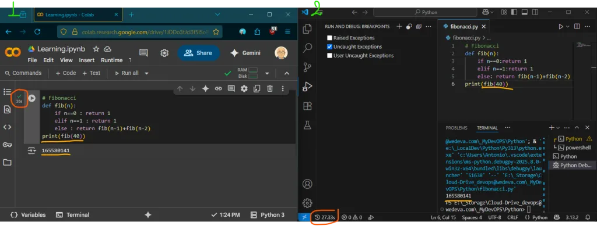Open Colab files folder icon
Image resolution: width=597 pixels, height=226 pixels.
(7, 162)
